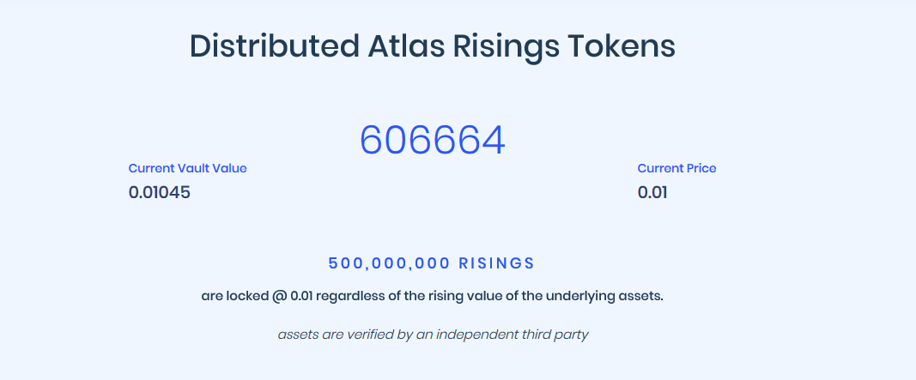Click the word Distributed in the heading

(x=261, y=46)
